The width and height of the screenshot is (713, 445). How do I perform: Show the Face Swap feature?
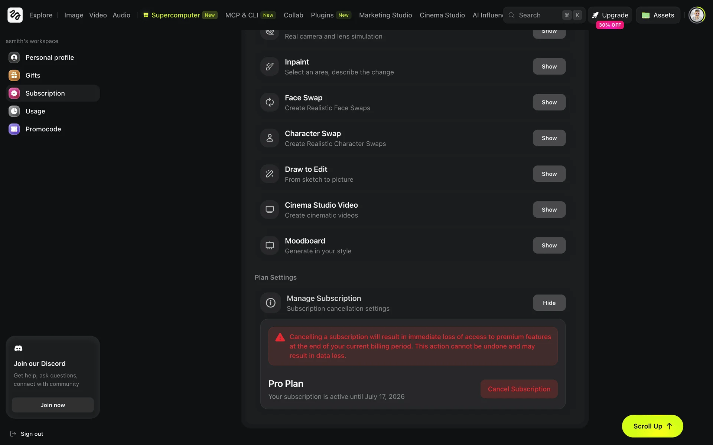point(549,102)
